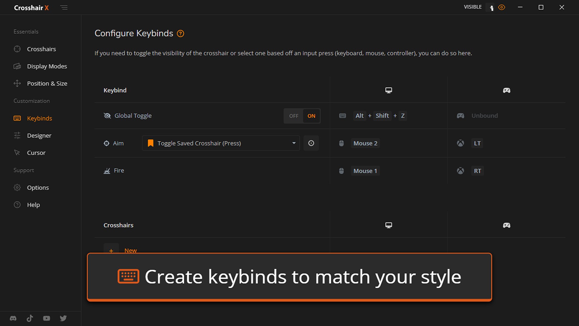579x326 pixels.
Task: Open Position & Size settings
Action: 47,83
